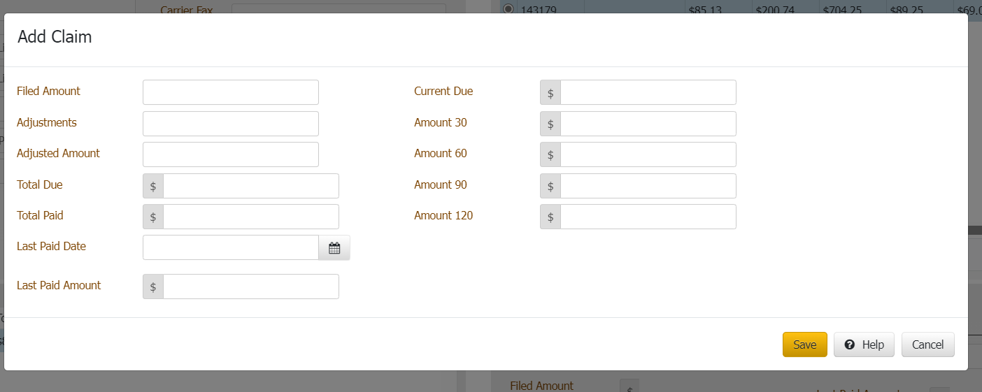Select the radio button for row 143179
This screenshot has width=982, height=392.
(x=508, y=8)
